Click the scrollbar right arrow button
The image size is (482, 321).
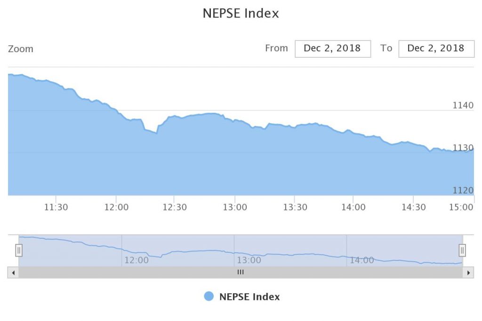click(x=468, y=273)
